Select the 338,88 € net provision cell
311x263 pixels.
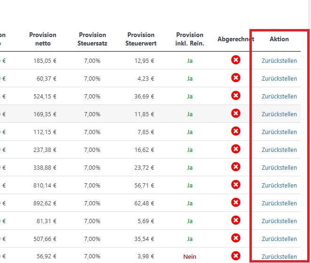pyautogui.click(x=45, y=168)
